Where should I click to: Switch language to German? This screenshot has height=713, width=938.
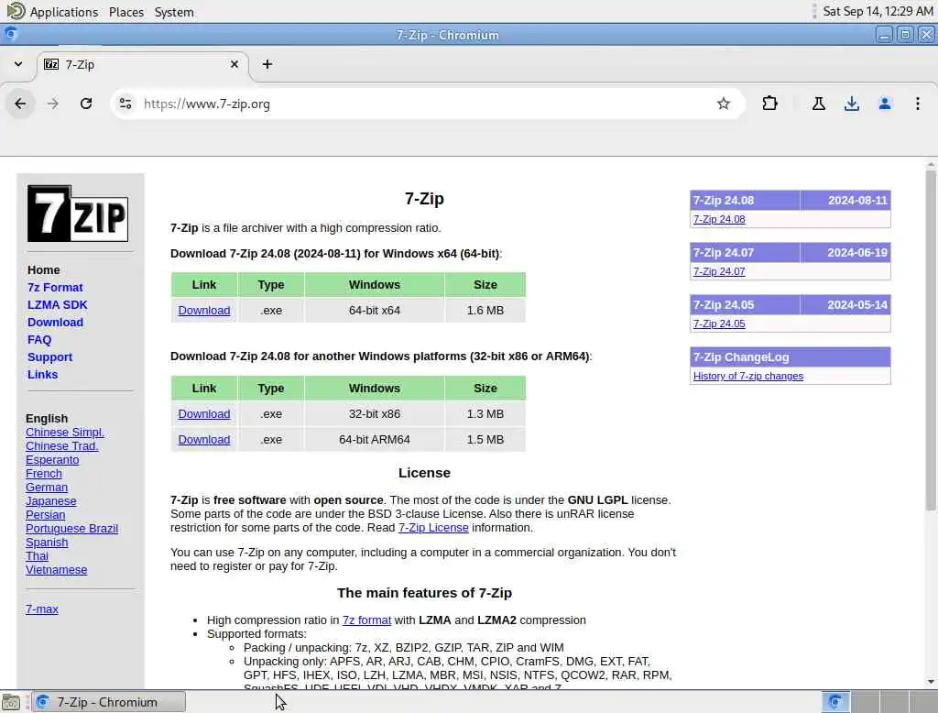(x=47, y=488)
